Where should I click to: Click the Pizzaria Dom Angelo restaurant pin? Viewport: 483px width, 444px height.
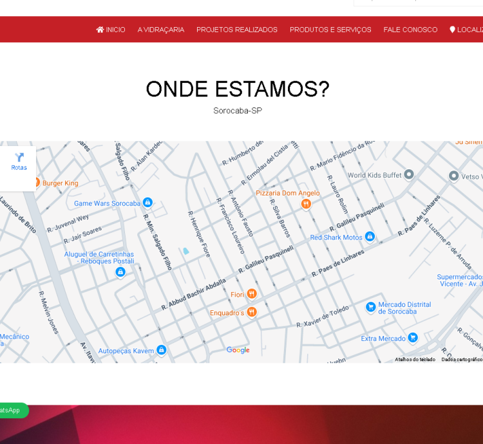306,204
